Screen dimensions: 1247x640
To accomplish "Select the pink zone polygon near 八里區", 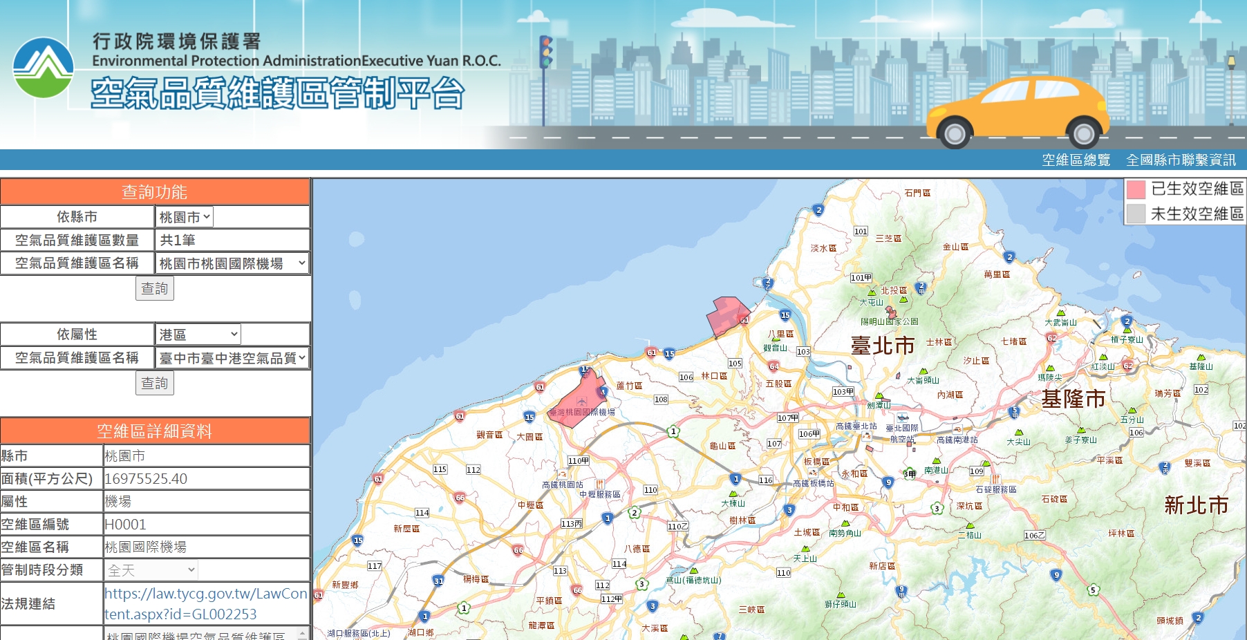I will (x=725, y=314).
